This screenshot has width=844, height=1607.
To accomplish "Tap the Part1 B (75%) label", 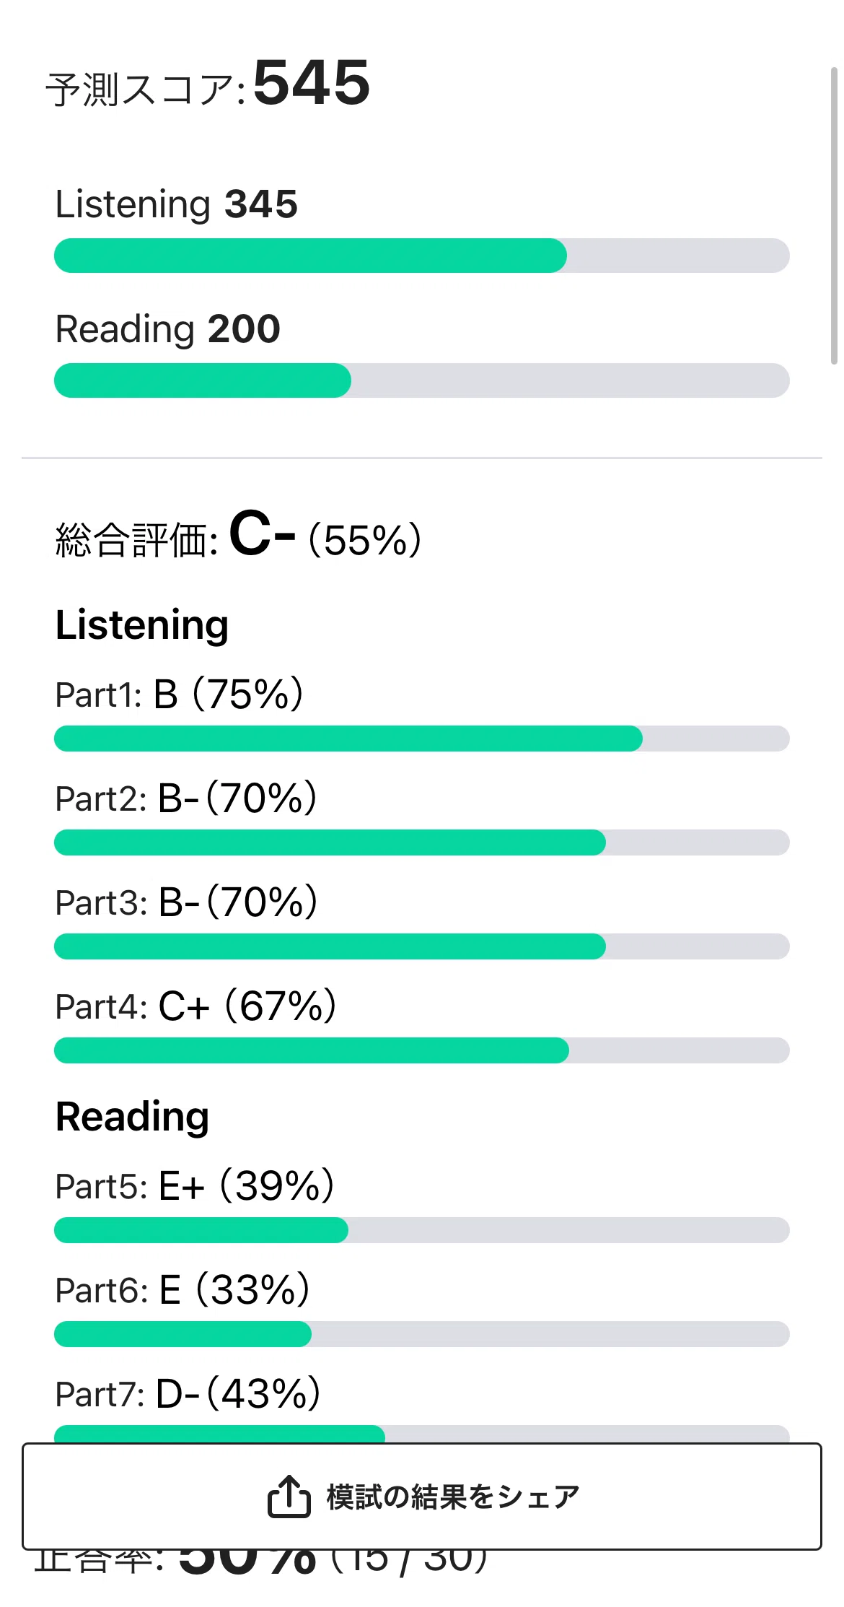I will [x=179, y=694].
